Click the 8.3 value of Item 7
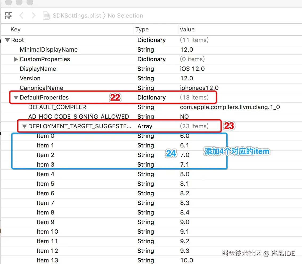The height and width of the screenshot is (264, 302). coord(185,203)
